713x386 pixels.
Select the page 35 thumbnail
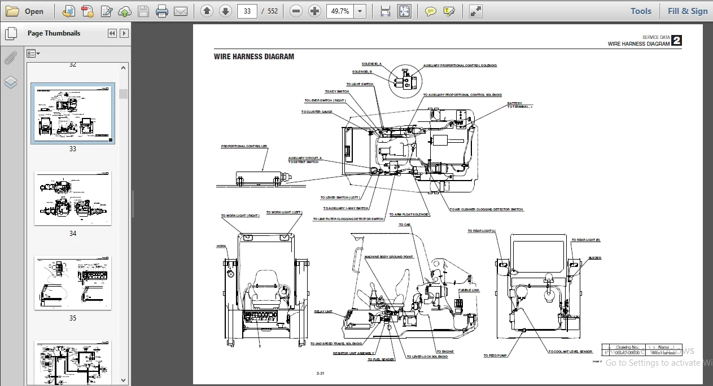point(73,283)
